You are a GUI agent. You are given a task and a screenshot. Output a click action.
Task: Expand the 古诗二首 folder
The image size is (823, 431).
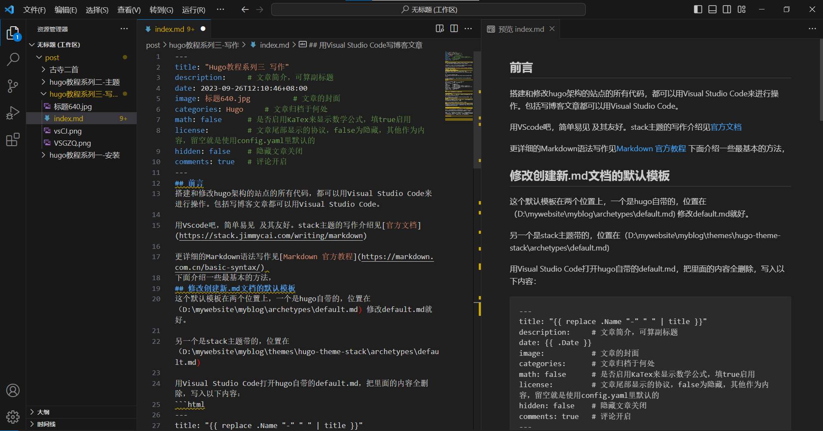[x=64, y=70]
